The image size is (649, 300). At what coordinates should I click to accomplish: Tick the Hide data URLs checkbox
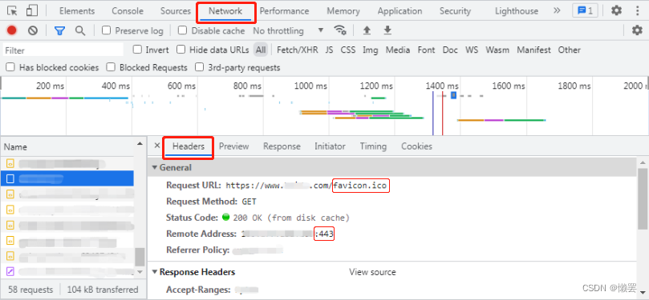click(181, 50)
